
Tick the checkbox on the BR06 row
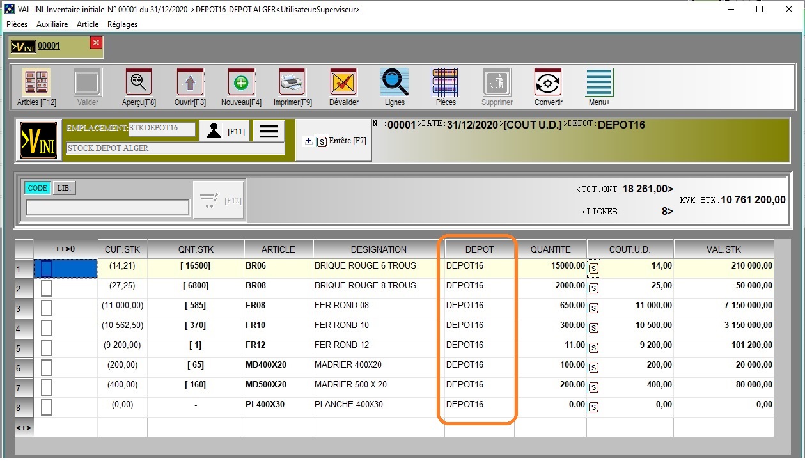[46, 269]
